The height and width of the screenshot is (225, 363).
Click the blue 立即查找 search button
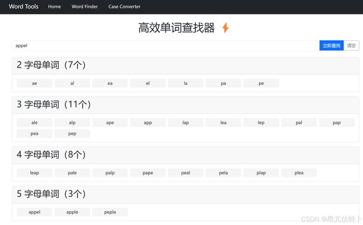coord(332,46)
